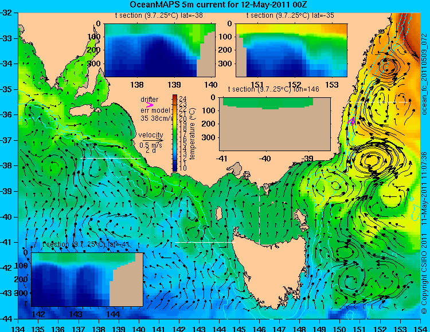The width and height of the screenshot is (430, 332).
Task: Click the 'drifter' legend label
Action: [x=150, y=100]
